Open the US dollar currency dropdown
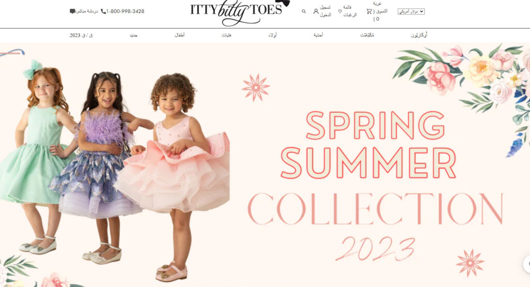530x287 pixels. tap(411, 11)
